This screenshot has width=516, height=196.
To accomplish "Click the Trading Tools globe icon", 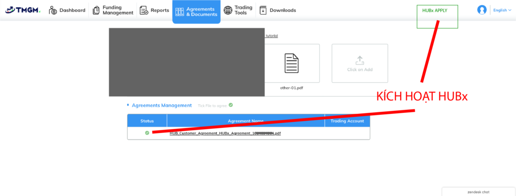I will [x=228, y=10].
